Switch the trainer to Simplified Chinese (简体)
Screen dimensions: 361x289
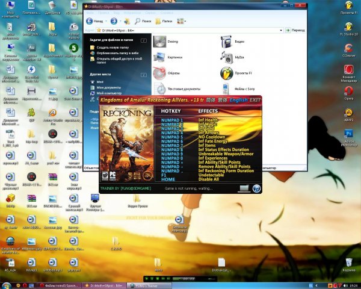pos(211,100)
